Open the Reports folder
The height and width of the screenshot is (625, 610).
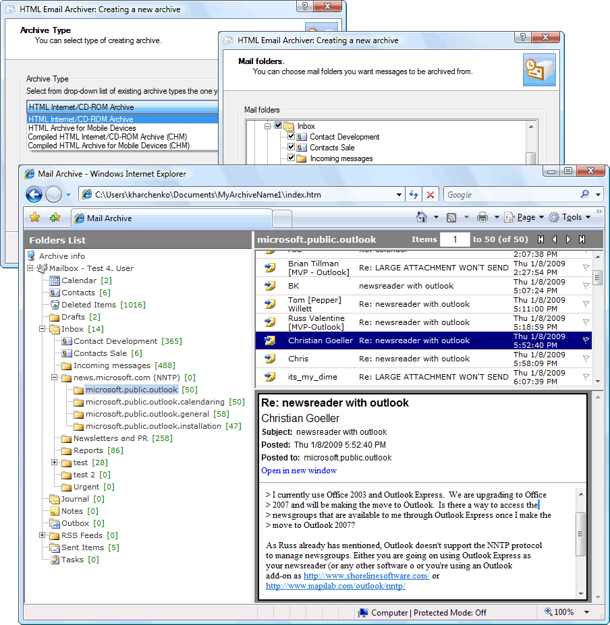pyautogui.click(x=88, y=450)
